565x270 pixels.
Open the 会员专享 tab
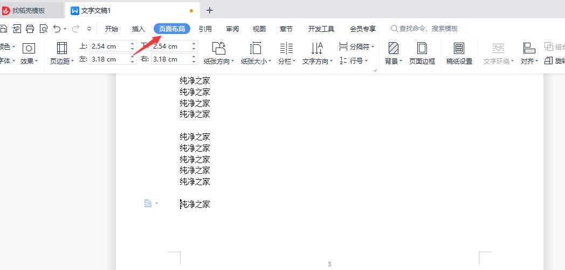(x=363, y=29)
